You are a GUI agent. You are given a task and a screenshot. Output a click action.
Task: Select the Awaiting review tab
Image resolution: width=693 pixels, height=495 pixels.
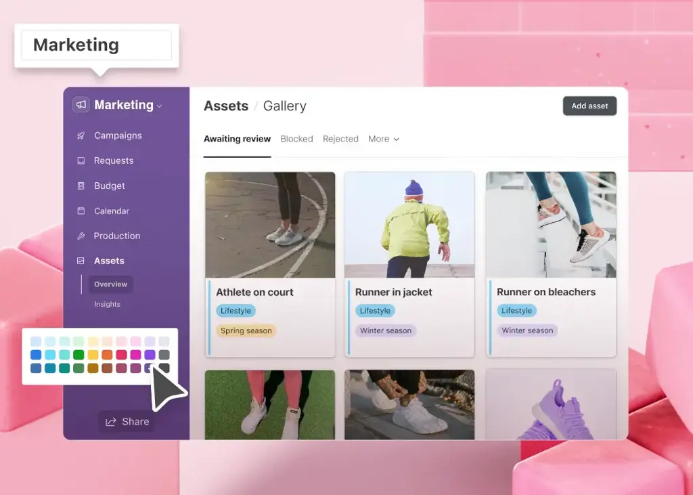[237, 139]
